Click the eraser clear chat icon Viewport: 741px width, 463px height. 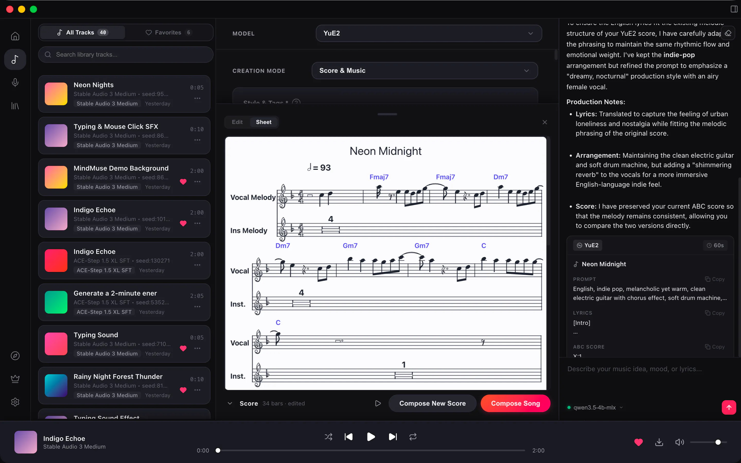pyautogui.click(x=728, y=33)
